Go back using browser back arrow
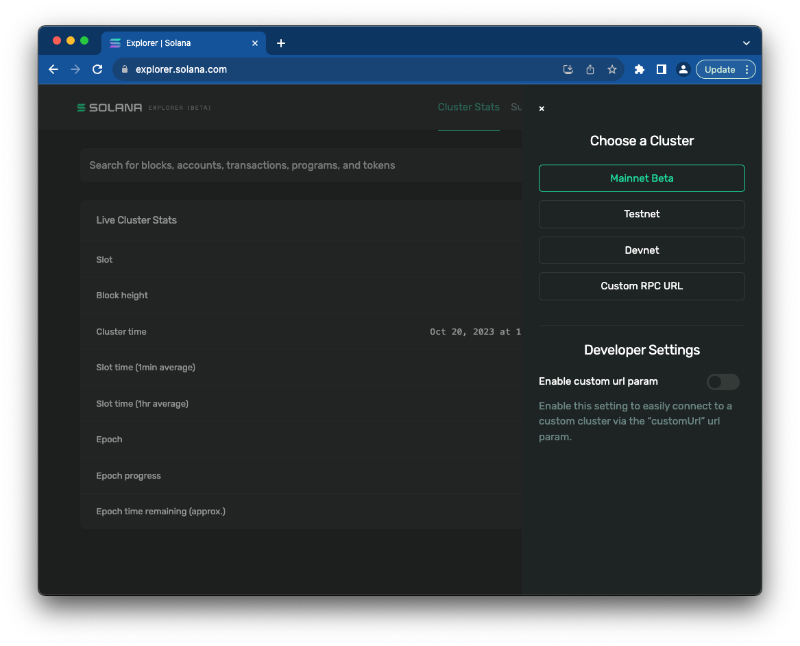The image size is (800, 646). pyautogui.click(x=53, y=69)
